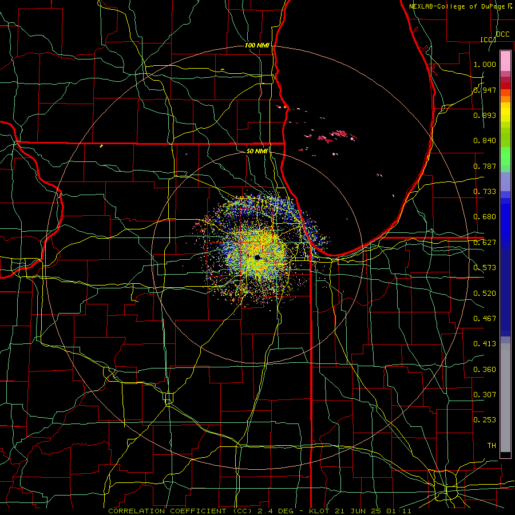Click the [CC] units label
The image size is (515, 515).
pyautogui.click(x=488, y=39)
